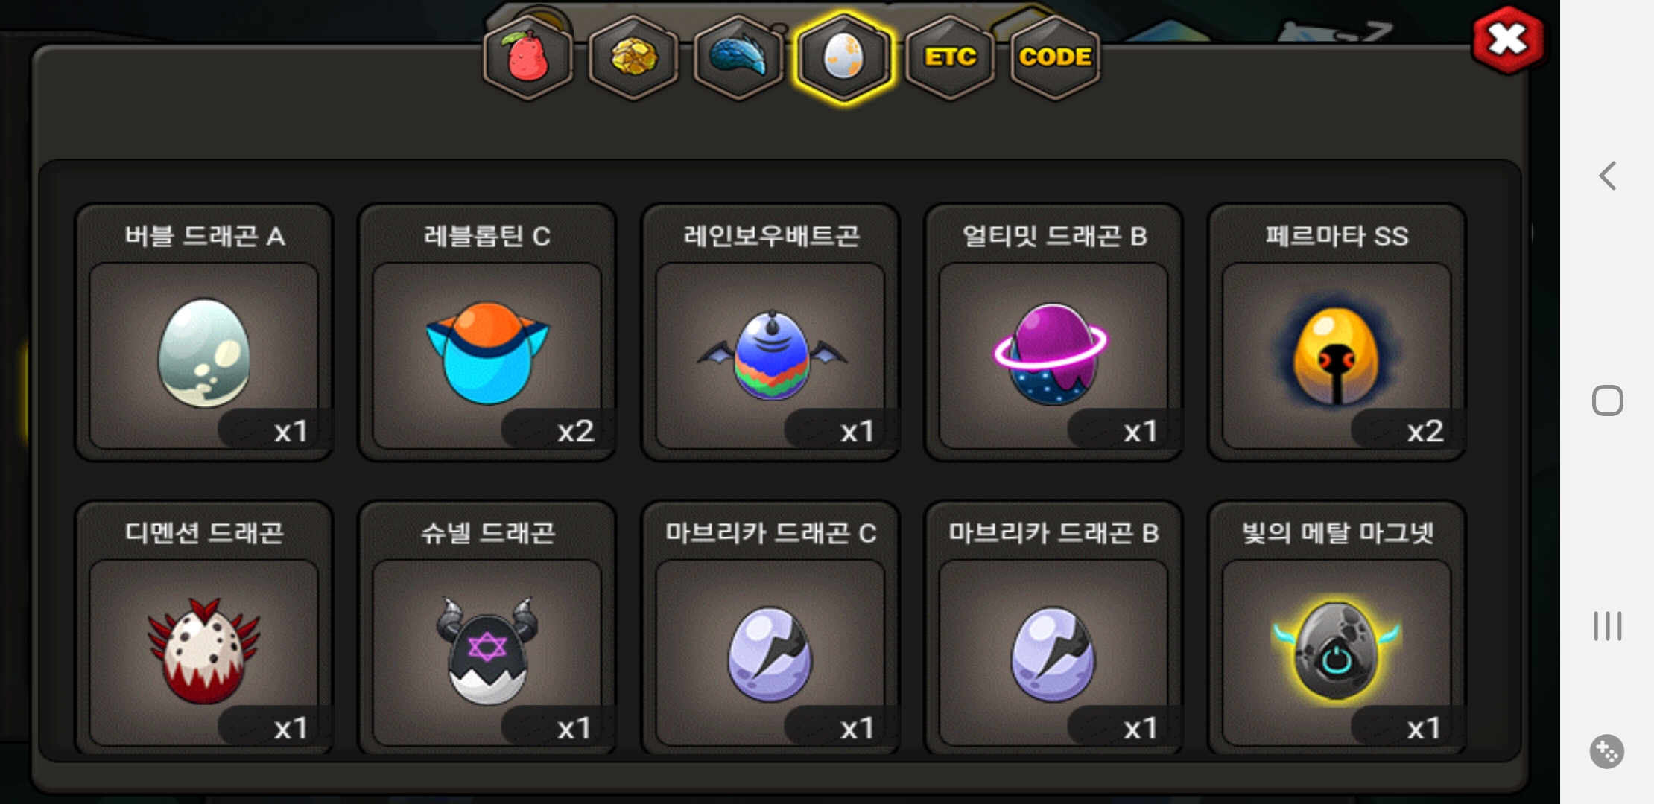1654x804 pixels.
Task: Open the CODE tab
Action: (1055, 58)
